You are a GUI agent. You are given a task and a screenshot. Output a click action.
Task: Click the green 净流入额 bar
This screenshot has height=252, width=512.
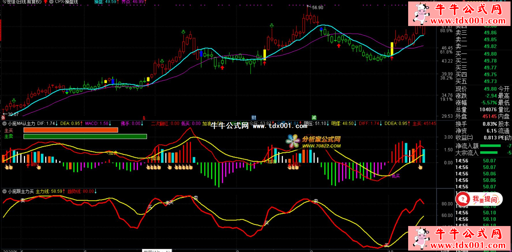click(490, 146)
